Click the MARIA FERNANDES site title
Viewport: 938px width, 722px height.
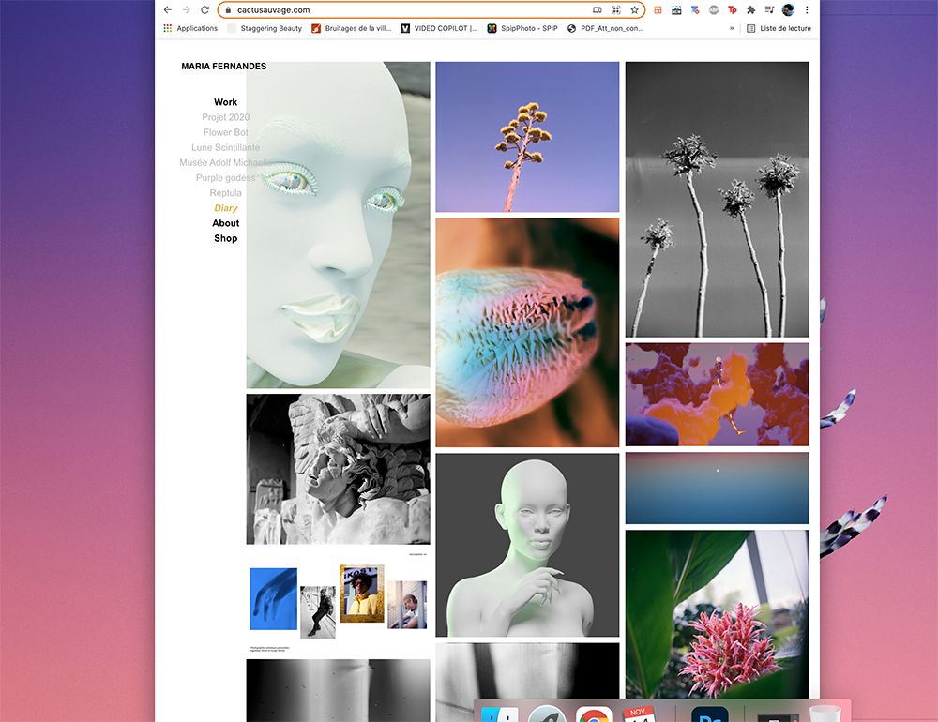pos(223,67)
